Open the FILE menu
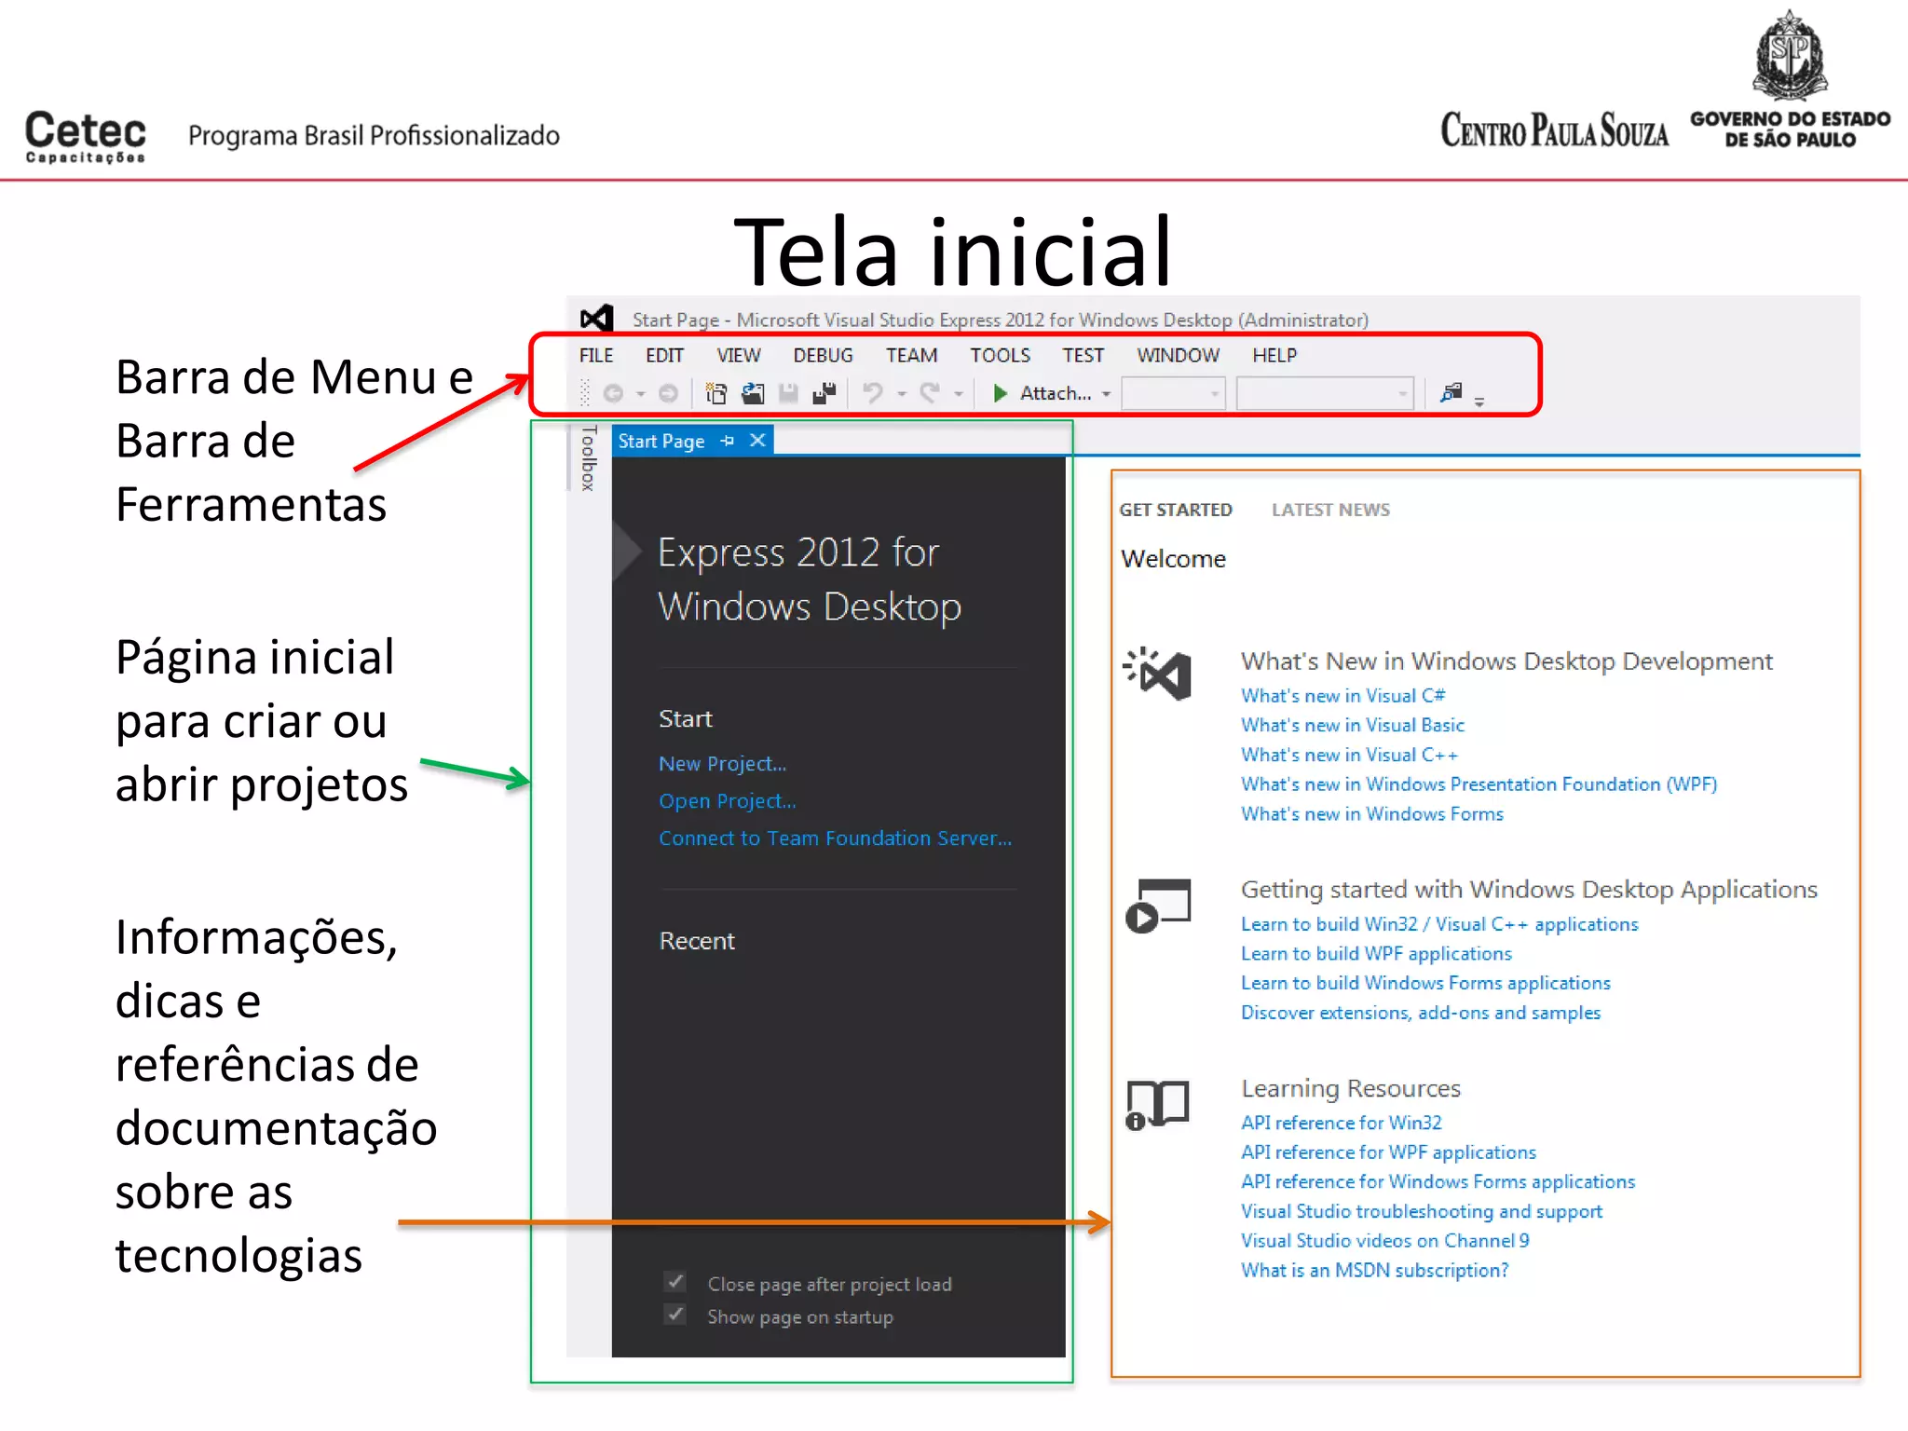1908x1431 pixels. (x=596, y=356)
